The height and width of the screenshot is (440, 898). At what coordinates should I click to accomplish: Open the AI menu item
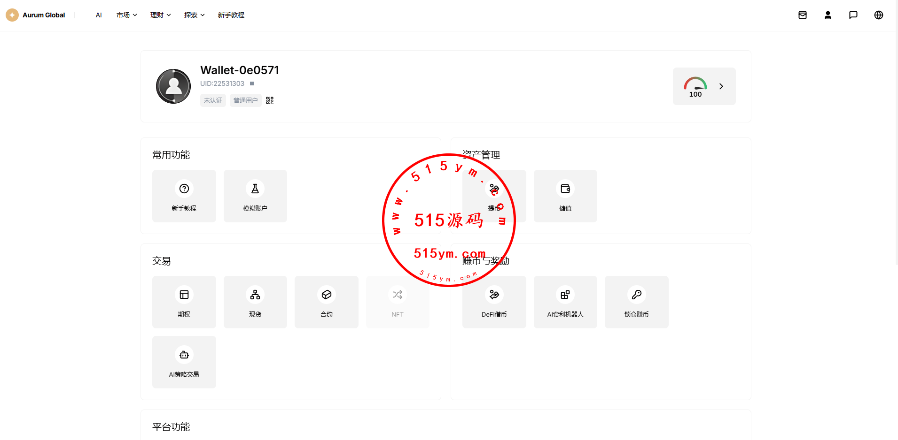point(99,15)
